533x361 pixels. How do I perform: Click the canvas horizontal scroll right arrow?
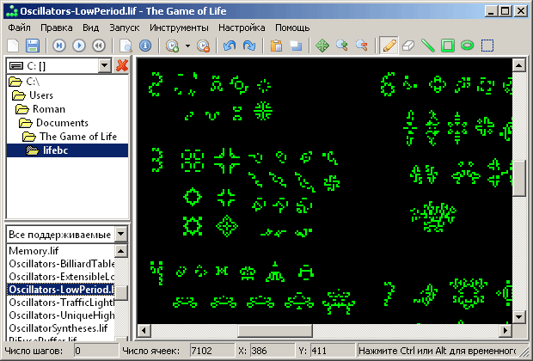point(505,330)
